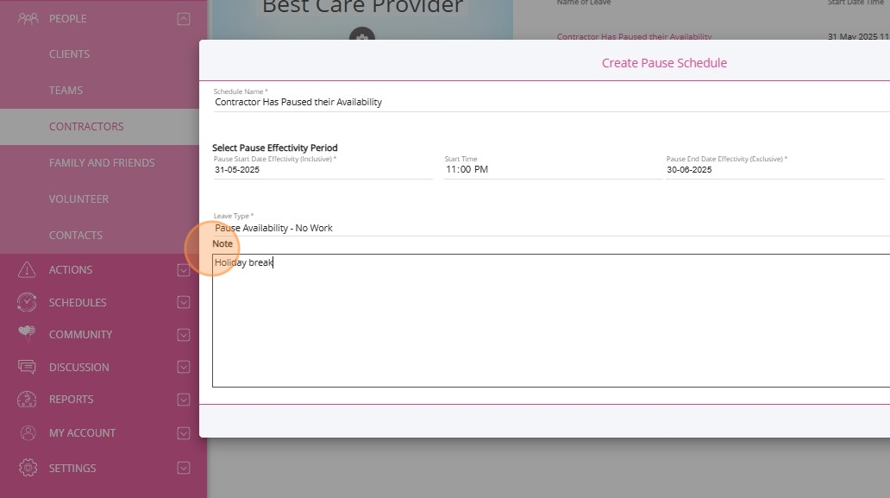
Task: Open the SCHEDULES sidebar label
Action: [x=78, y=303]
